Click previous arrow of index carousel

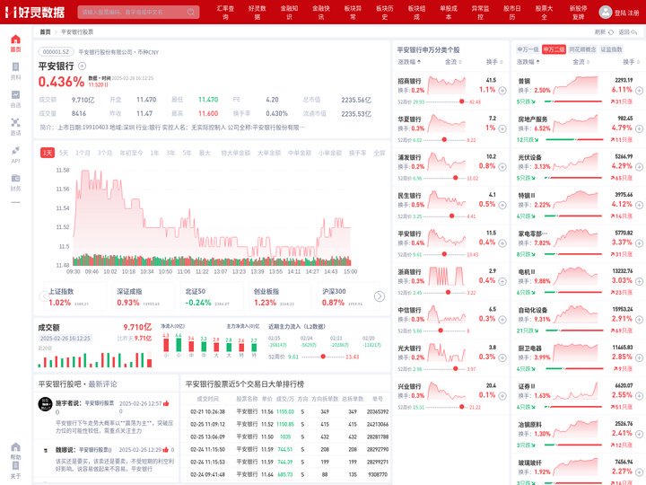pyautogui.click(x=44, y=296)
